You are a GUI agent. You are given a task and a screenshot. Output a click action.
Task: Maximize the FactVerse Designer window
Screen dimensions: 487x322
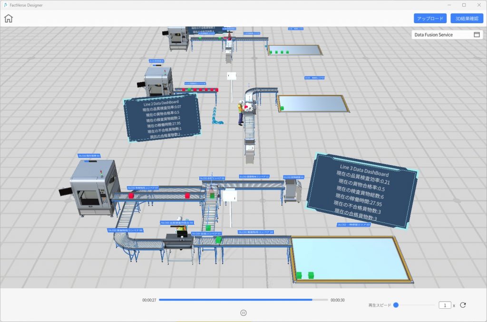(464, 5)
